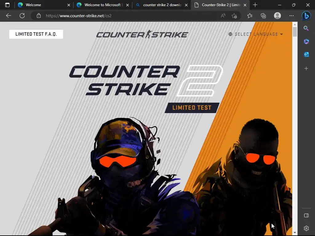
Task: Open Bing chat sidebar button
Action: pos(306,16)
